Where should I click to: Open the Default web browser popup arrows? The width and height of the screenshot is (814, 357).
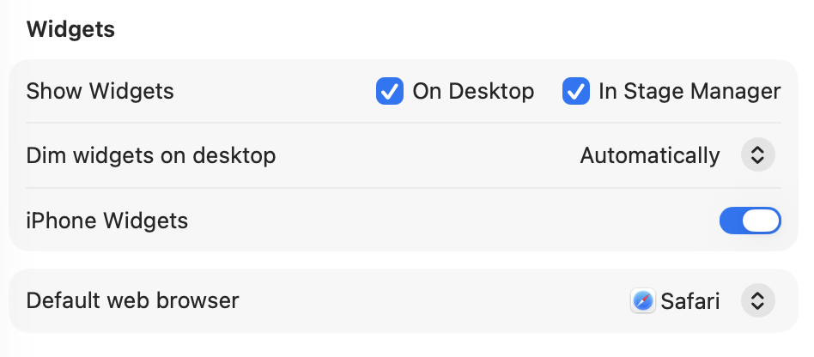pos(757,301)
